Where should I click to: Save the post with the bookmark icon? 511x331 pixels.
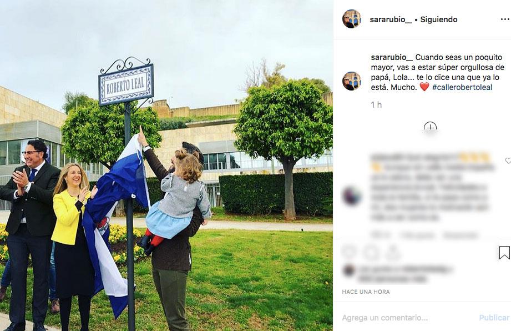click(504, 253)
